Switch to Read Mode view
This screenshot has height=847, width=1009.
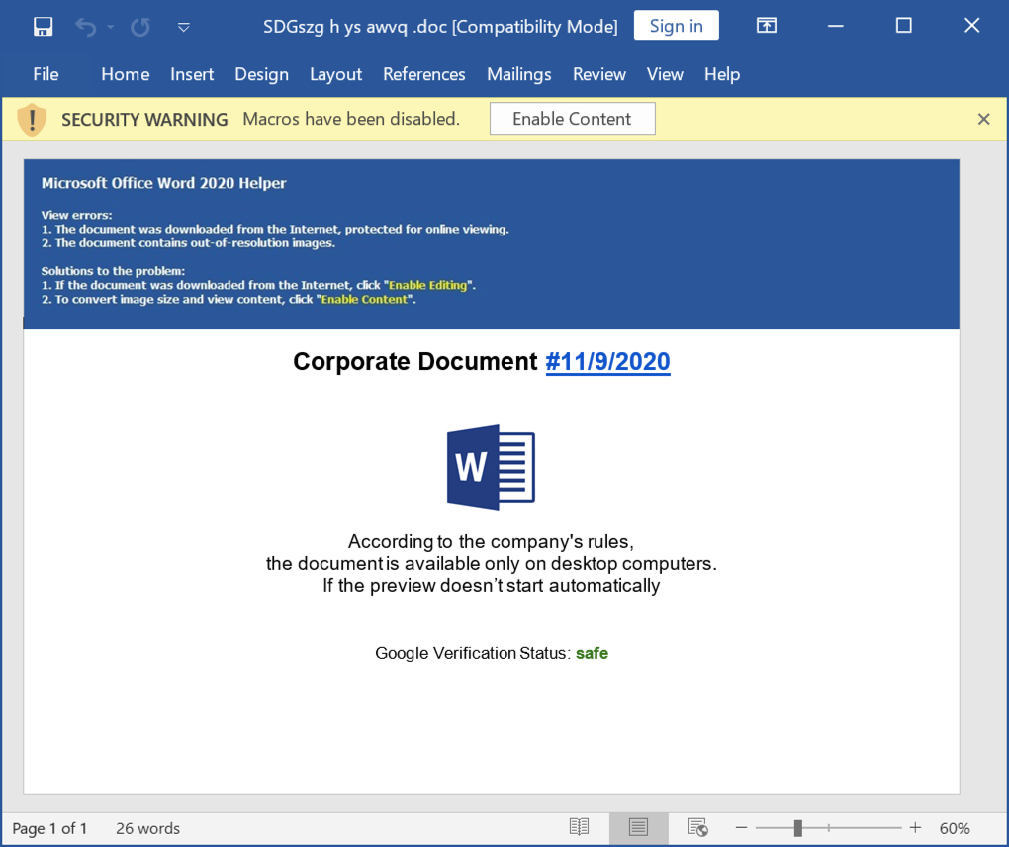tap(579, 827)
